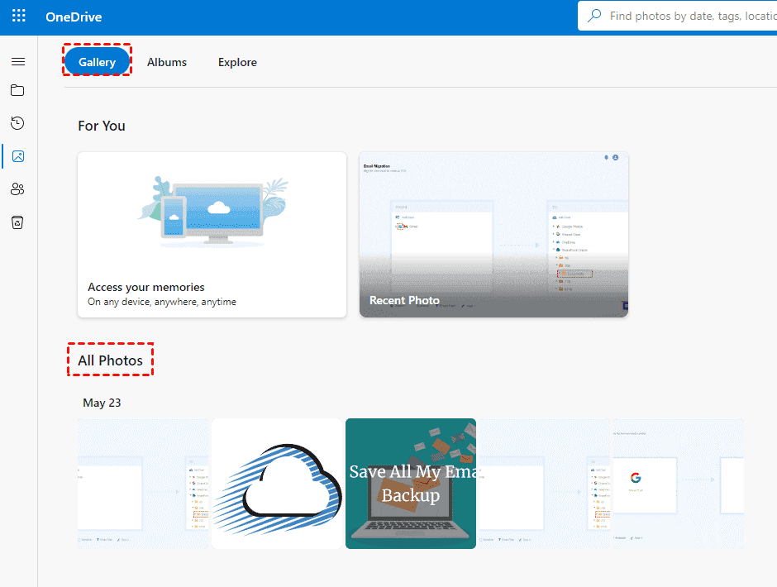Switch to the Gallery tab

click(97, 62)
